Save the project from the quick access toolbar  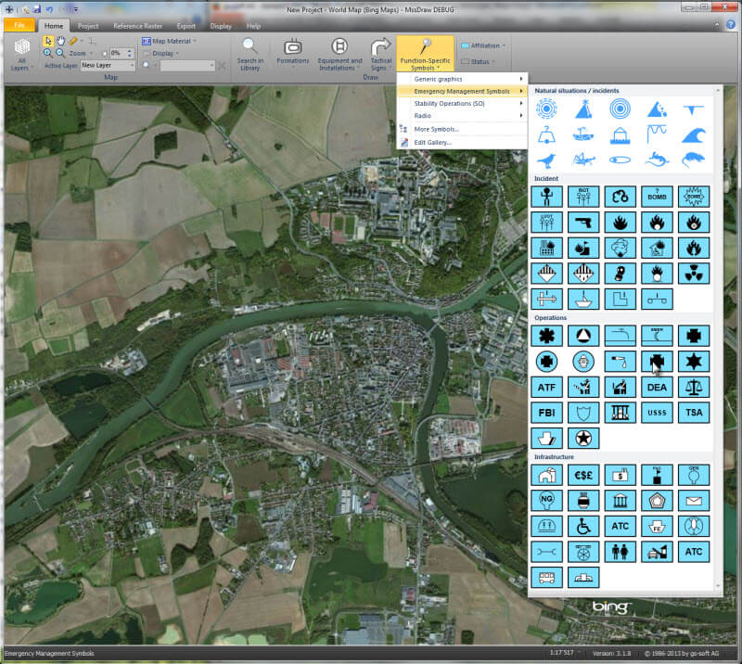tap(36, 9)
